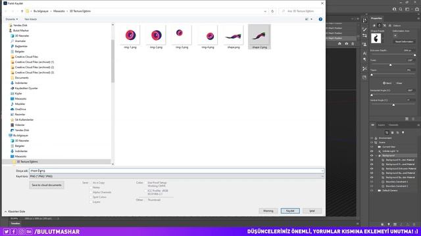The width and height of the screenshot is (421, 236).
Task: Click the new-document-from-state icon in History panel
Action: click(x=339, y=44)
